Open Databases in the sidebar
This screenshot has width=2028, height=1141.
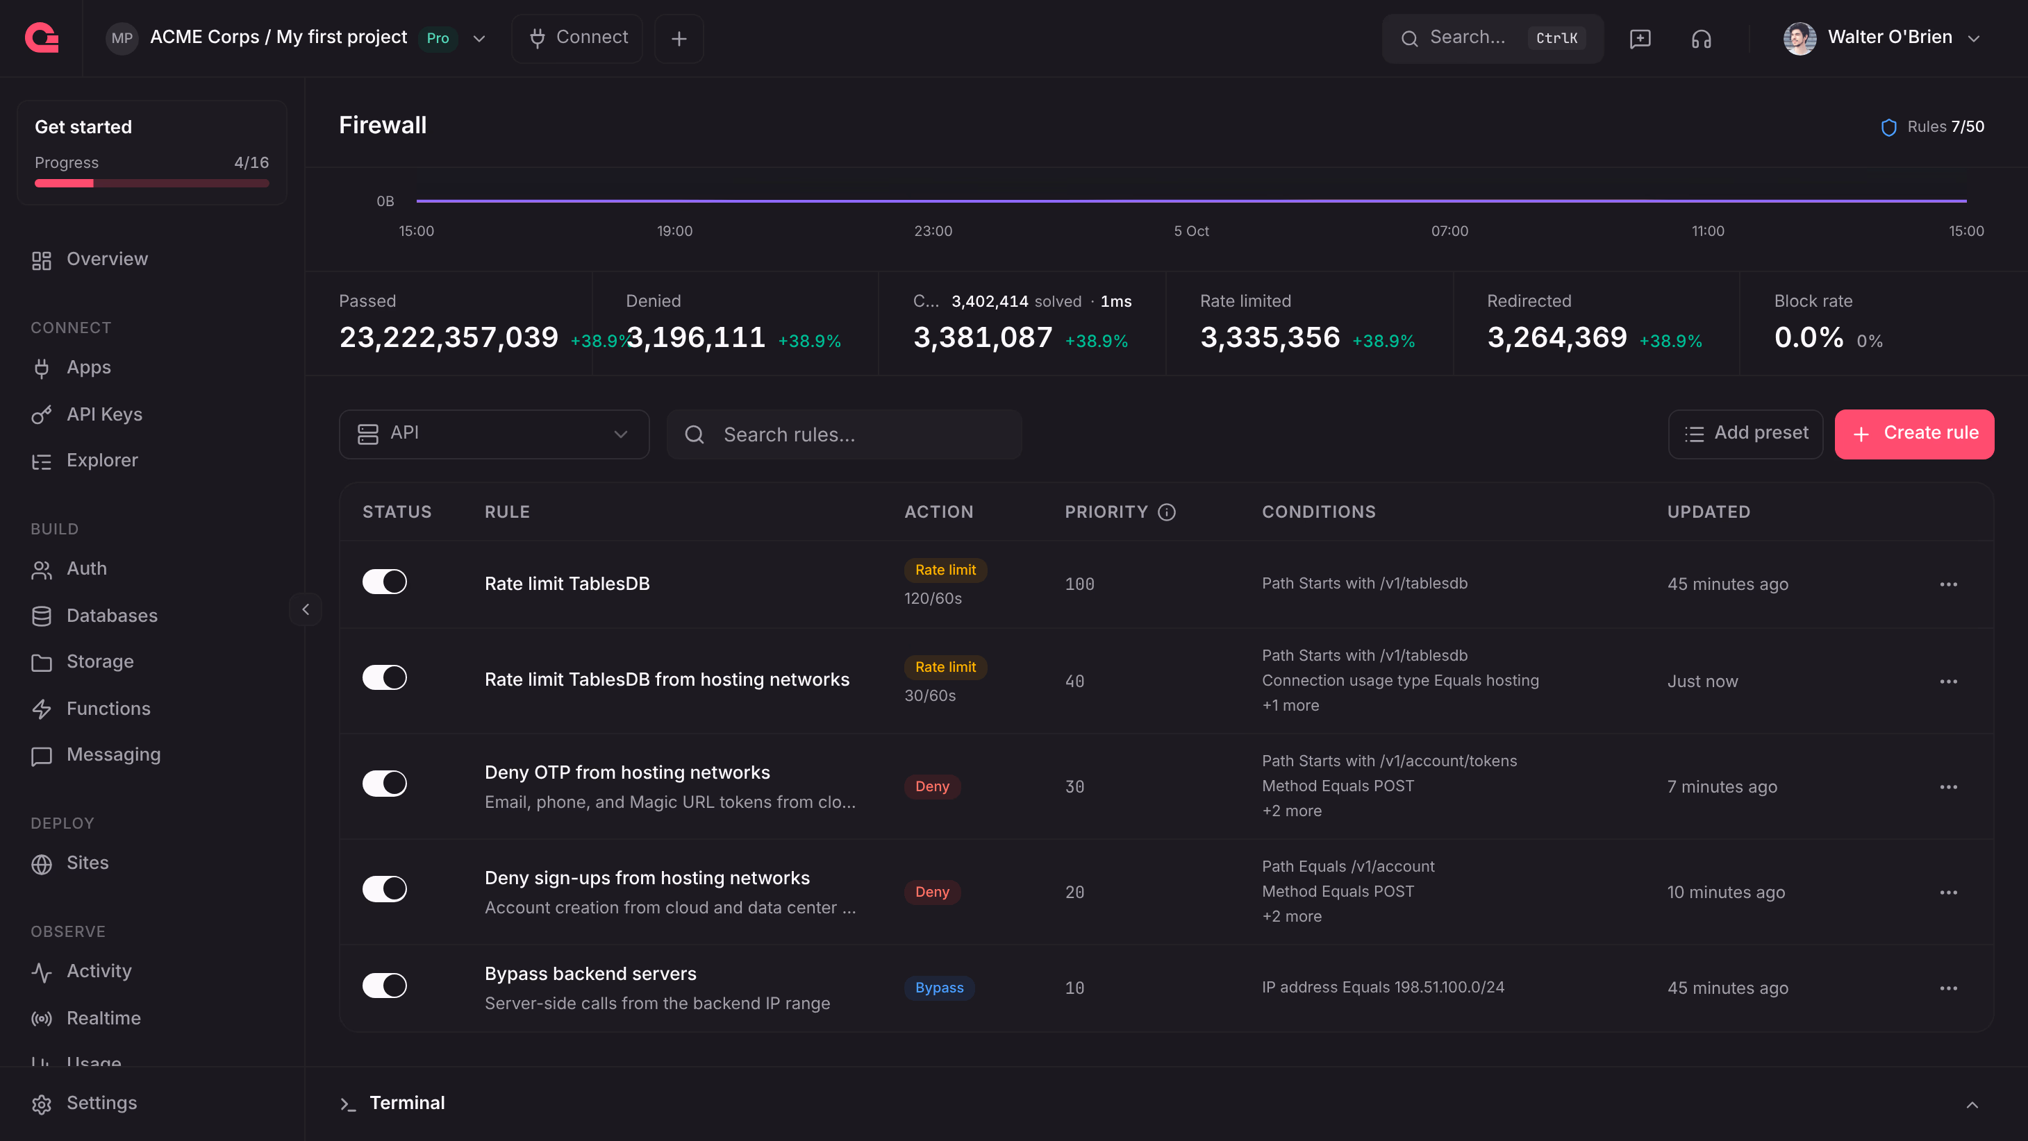112,616
